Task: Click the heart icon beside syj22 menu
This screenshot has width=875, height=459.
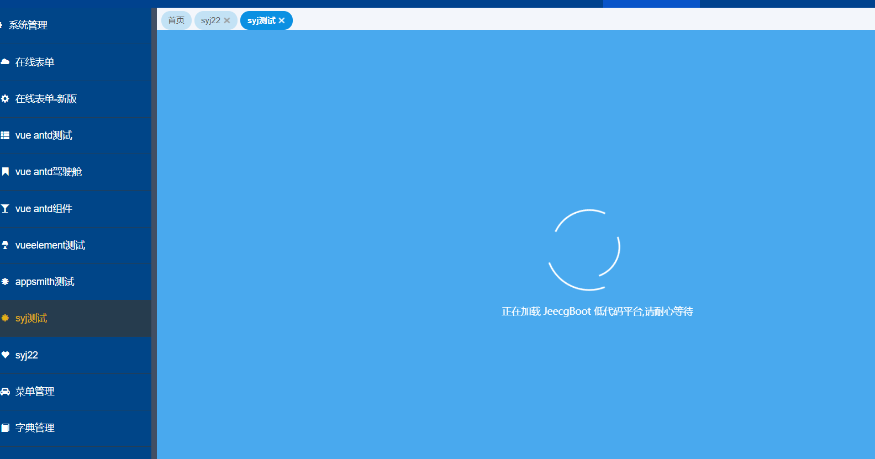Action: click(x=5, y=355)
